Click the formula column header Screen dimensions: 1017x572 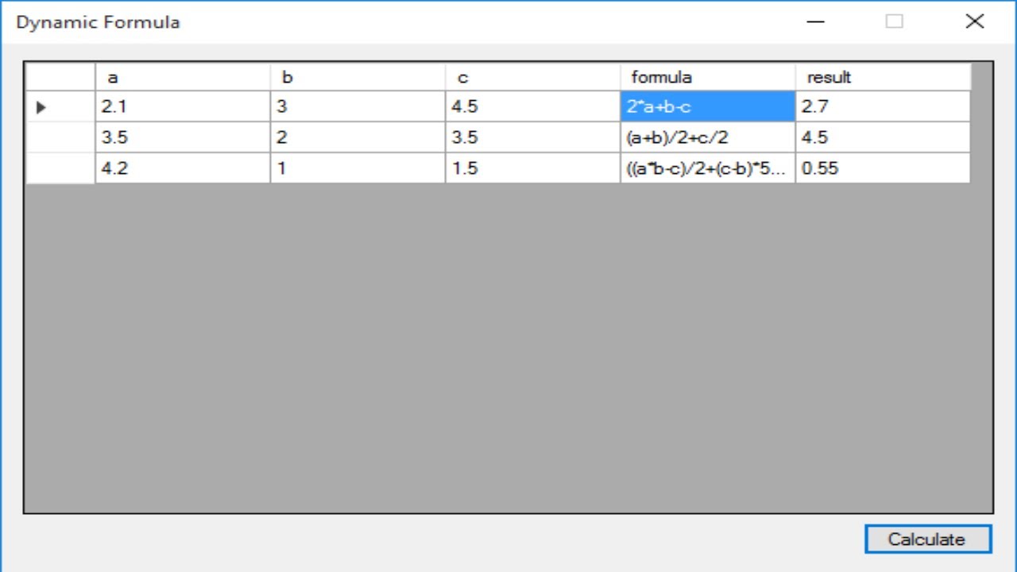707,77
